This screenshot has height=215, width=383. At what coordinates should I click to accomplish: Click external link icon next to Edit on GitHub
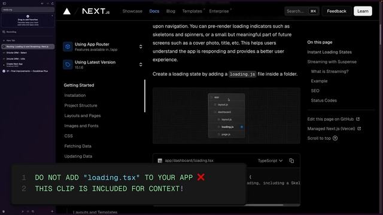point(358,119)
